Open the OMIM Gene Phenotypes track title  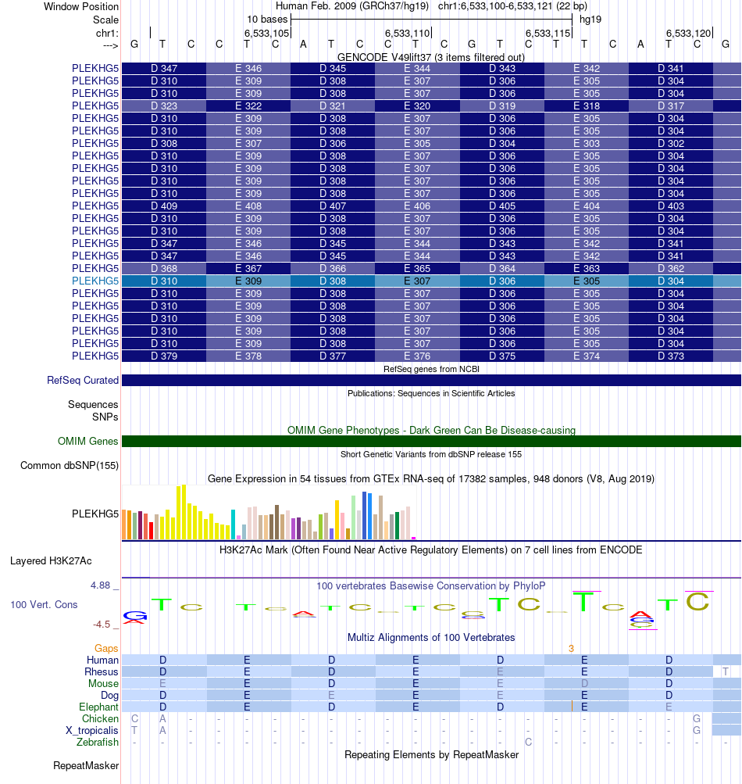431,430
